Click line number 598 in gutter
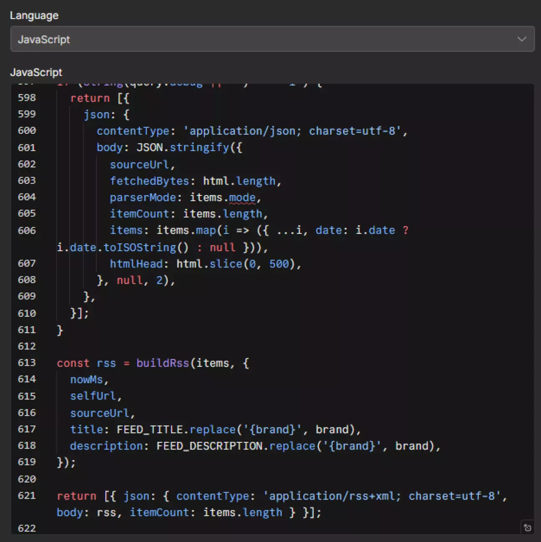 pos(27,98)
